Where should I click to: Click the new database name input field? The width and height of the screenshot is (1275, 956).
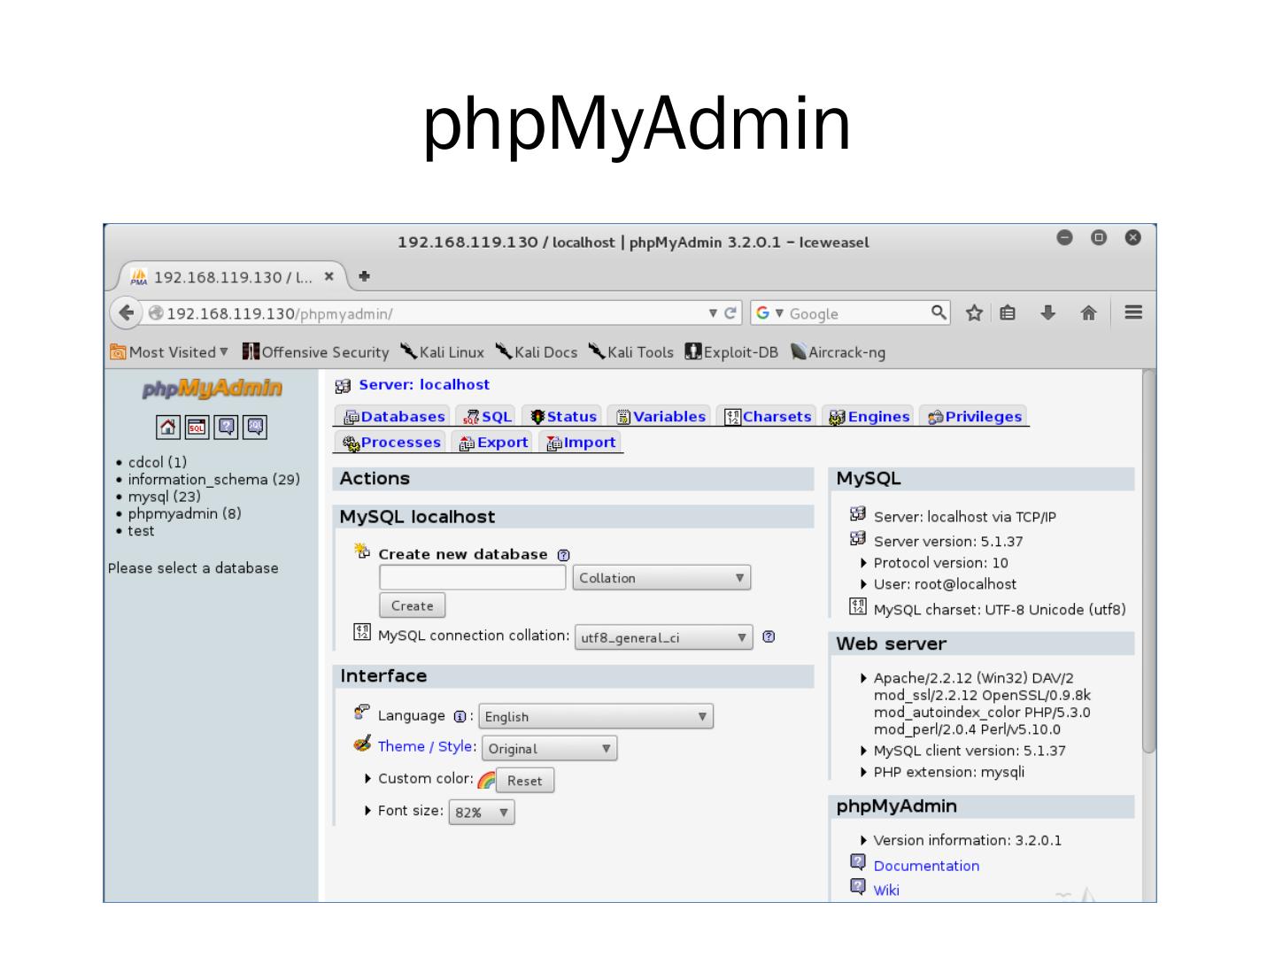coord(473,577)
